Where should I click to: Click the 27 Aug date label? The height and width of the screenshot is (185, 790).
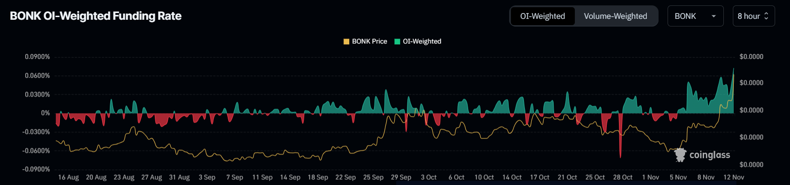152,177
